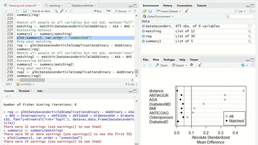Click the editor vertical scrollbar thumb
Viewport: 258px width, 145px height.
pos(136,72)
